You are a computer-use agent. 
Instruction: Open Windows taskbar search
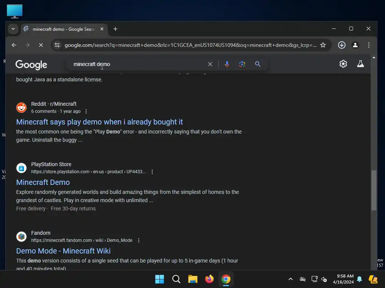tap(176, 279)
